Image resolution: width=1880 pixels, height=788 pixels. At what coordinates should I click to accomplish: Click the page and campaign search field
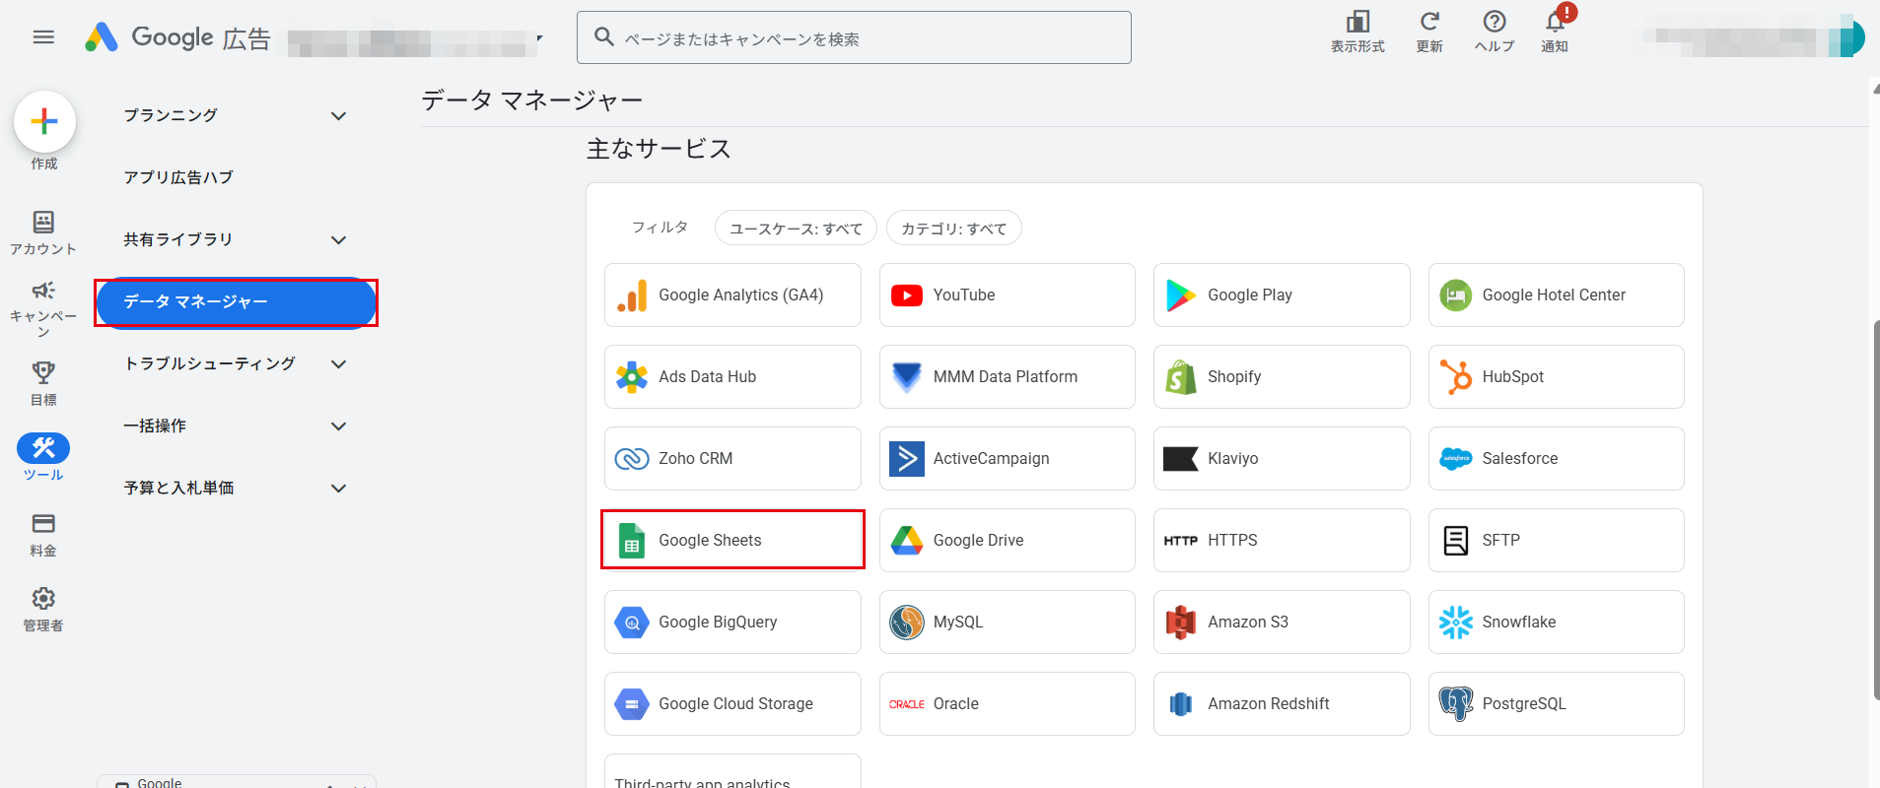tap(854, 37)
